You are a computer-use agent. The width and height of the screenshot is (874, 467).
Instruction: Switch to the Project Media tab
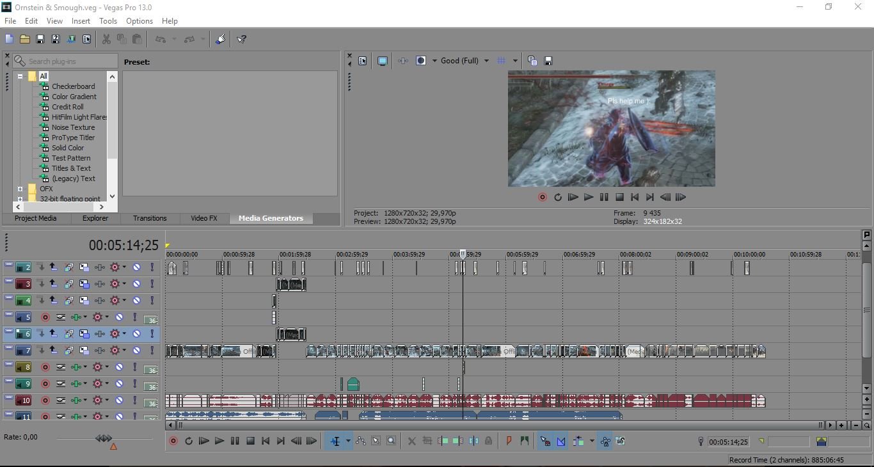[x=36, y=218]
